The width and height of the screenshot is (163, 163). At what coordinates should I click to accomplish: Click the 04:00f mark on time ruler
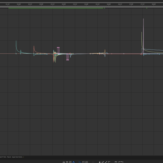(64, 4)
